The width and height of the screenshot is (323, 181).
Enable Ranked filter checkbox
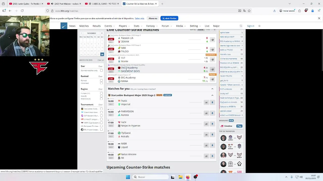click(x=101, y=80)
